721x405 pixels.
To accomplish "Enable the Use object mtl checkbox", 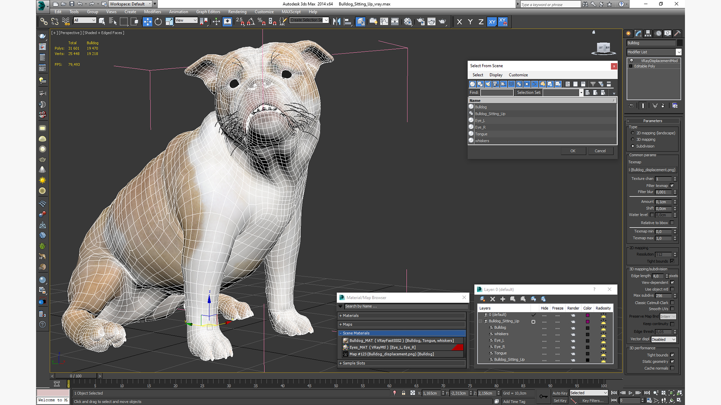I will point(672,289).
